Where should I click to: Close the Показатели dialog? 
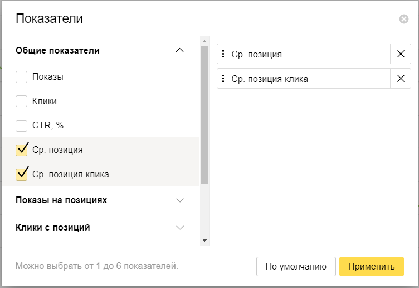click(404, 19)
